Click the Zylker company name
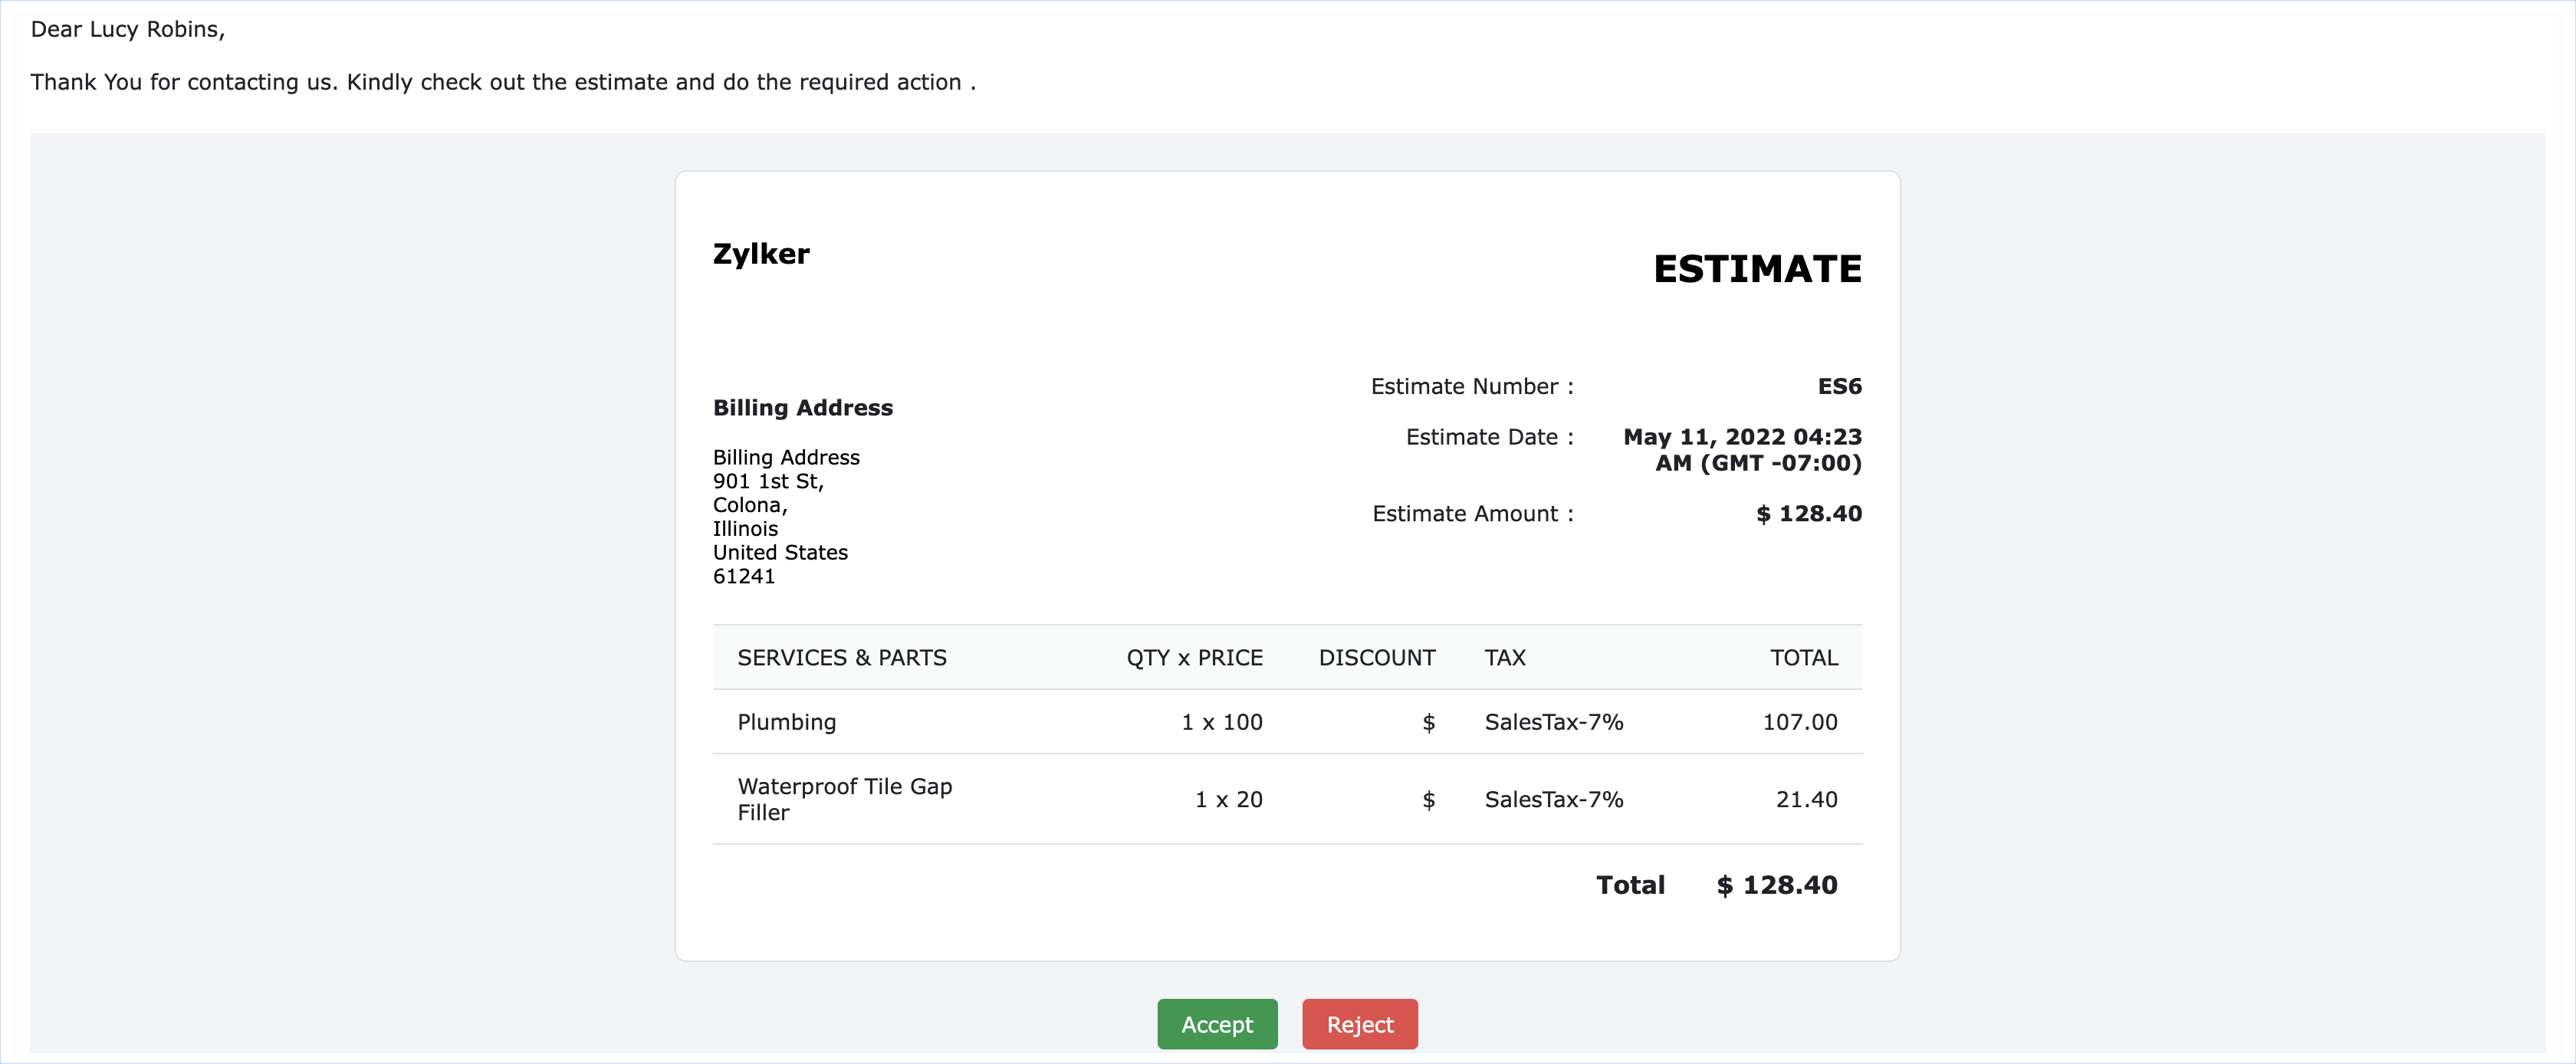This screenshot has height=1064, width=2576. click(761, 254)
